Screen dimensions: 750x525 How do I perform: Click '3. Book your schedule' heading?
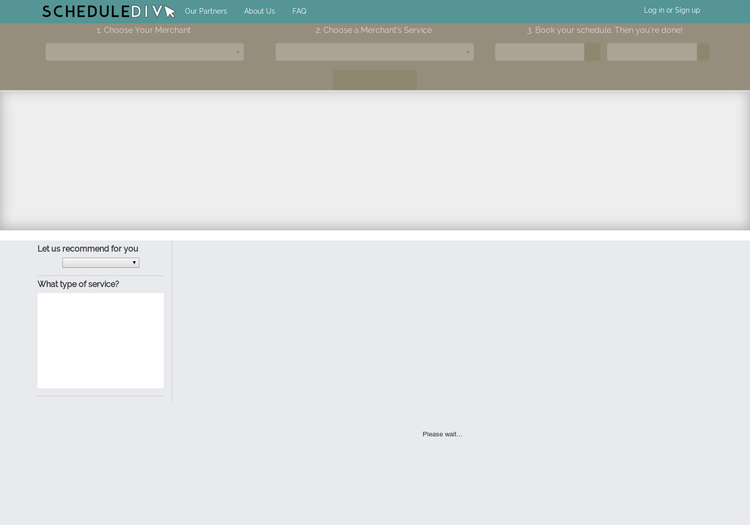pyautogui.click(x=605, y=30)
